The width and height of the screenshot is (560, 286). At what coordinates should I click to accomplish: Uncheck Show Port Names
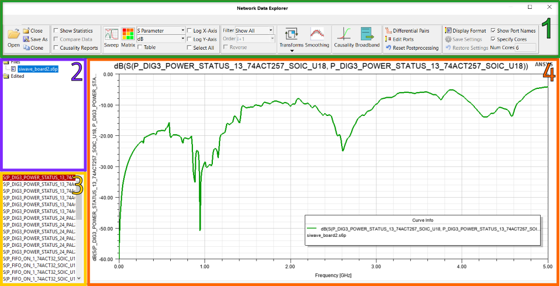click(x=493, y=31)
